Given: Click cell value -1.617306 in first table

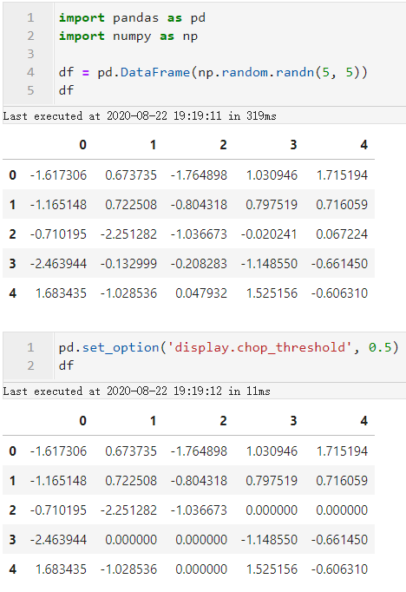Looking at the screenshot, I should click(x=58, y=175).
